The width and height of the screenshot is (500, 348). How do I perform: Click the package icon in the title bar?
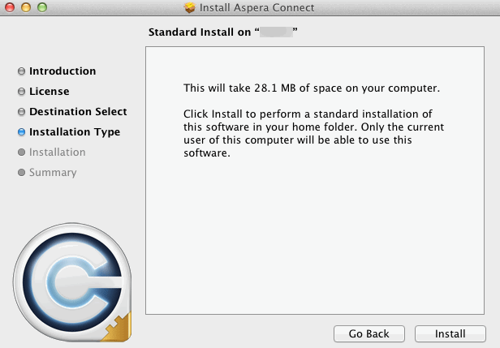point(190,8)
